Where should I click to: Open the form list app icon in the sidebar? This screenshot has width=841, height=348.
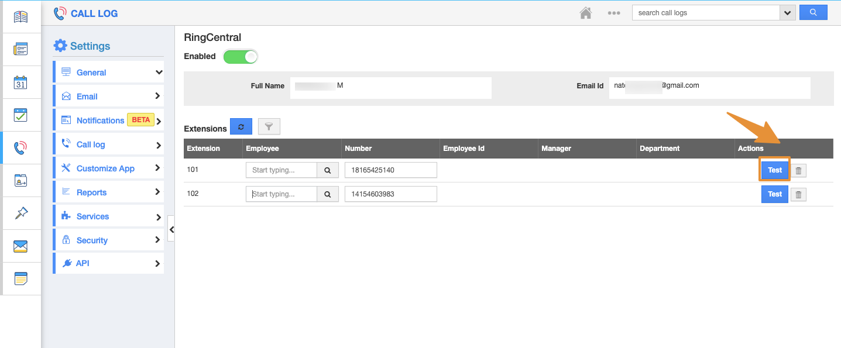click(20, 49)
